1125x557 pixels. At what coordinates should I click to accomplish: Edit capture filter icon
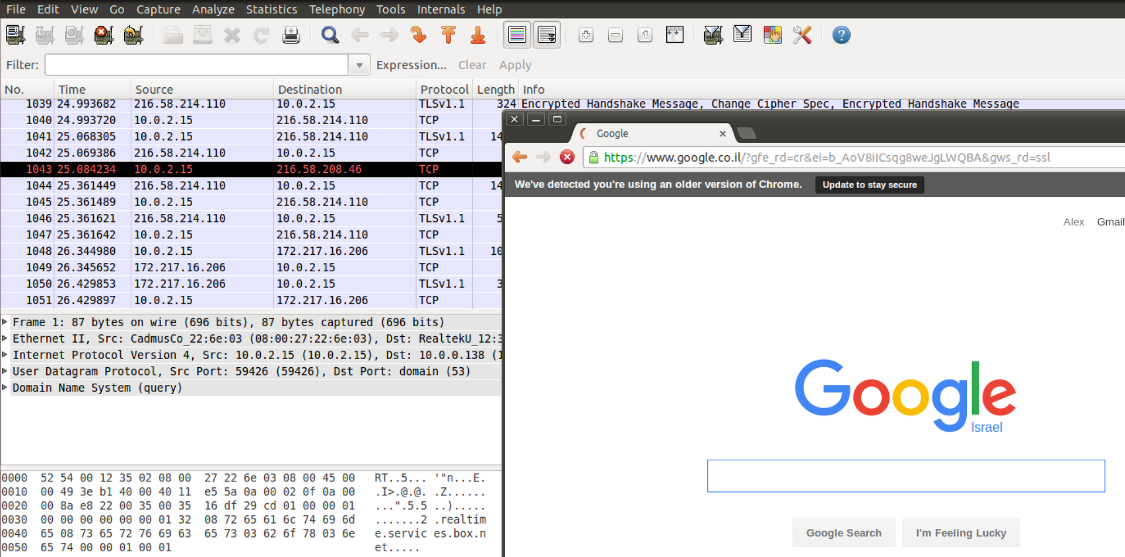pyautogui.click(x=713, y=35)
